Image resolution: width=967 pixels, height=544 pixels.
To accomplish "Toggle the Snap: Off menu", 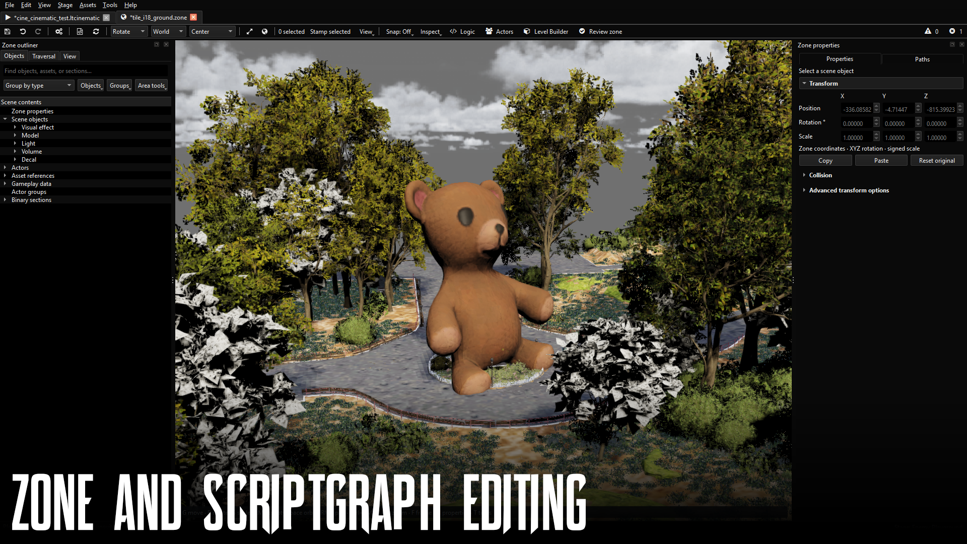I will tap(399, 31).
